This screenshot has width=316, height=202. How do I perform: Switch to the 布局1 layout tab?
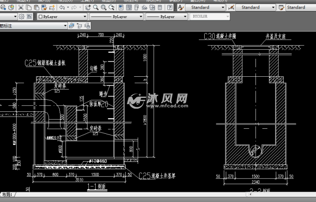tap(8, 195)
